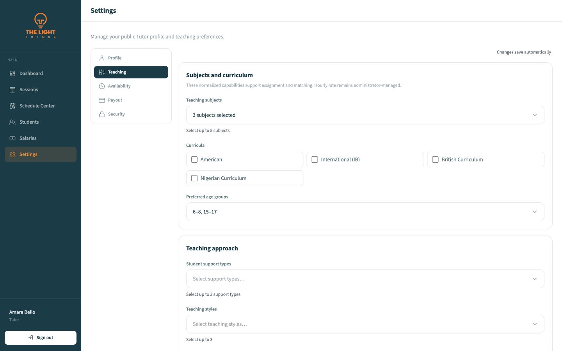Expand the Preferred age groups dropdown

(x=365, y=212)
